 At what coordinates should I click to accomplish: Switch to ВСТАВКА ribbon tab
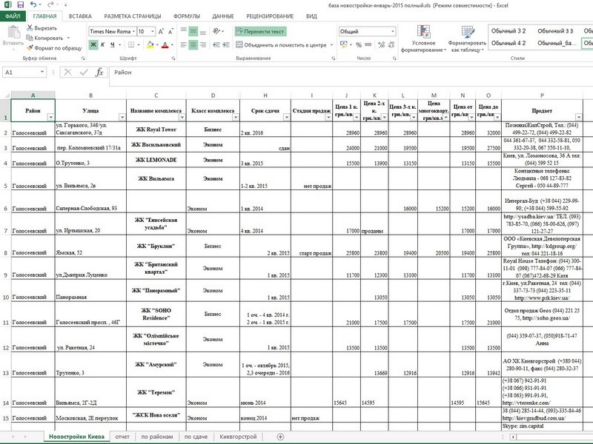coord(80,16)
